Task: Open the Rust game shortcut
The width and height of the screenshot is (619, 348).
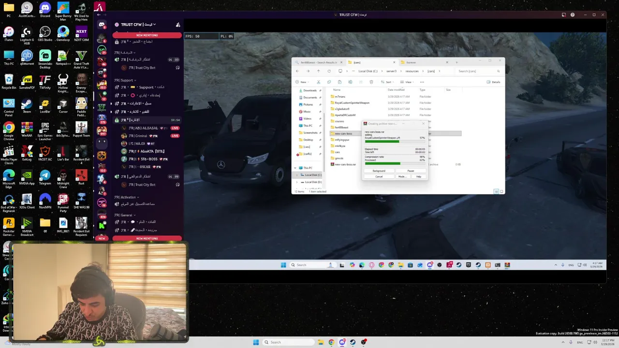Action: coord(81,177)
